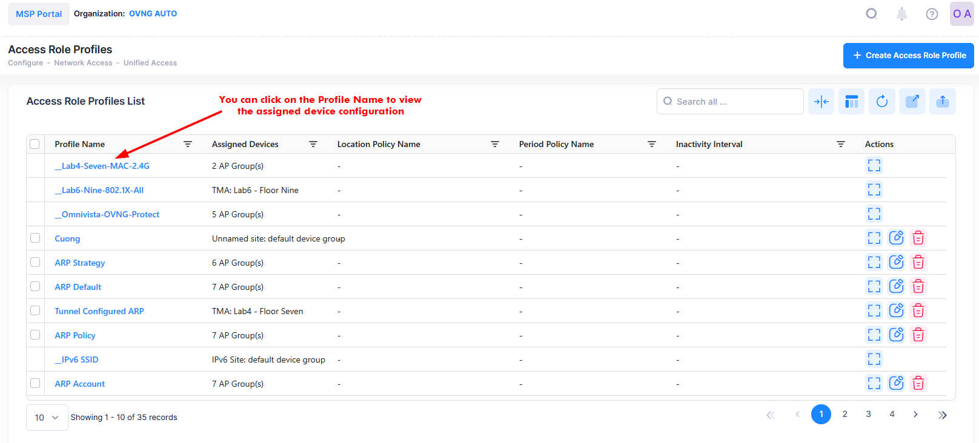
Task: Open the column settings icon
Action: click(851, 102)
